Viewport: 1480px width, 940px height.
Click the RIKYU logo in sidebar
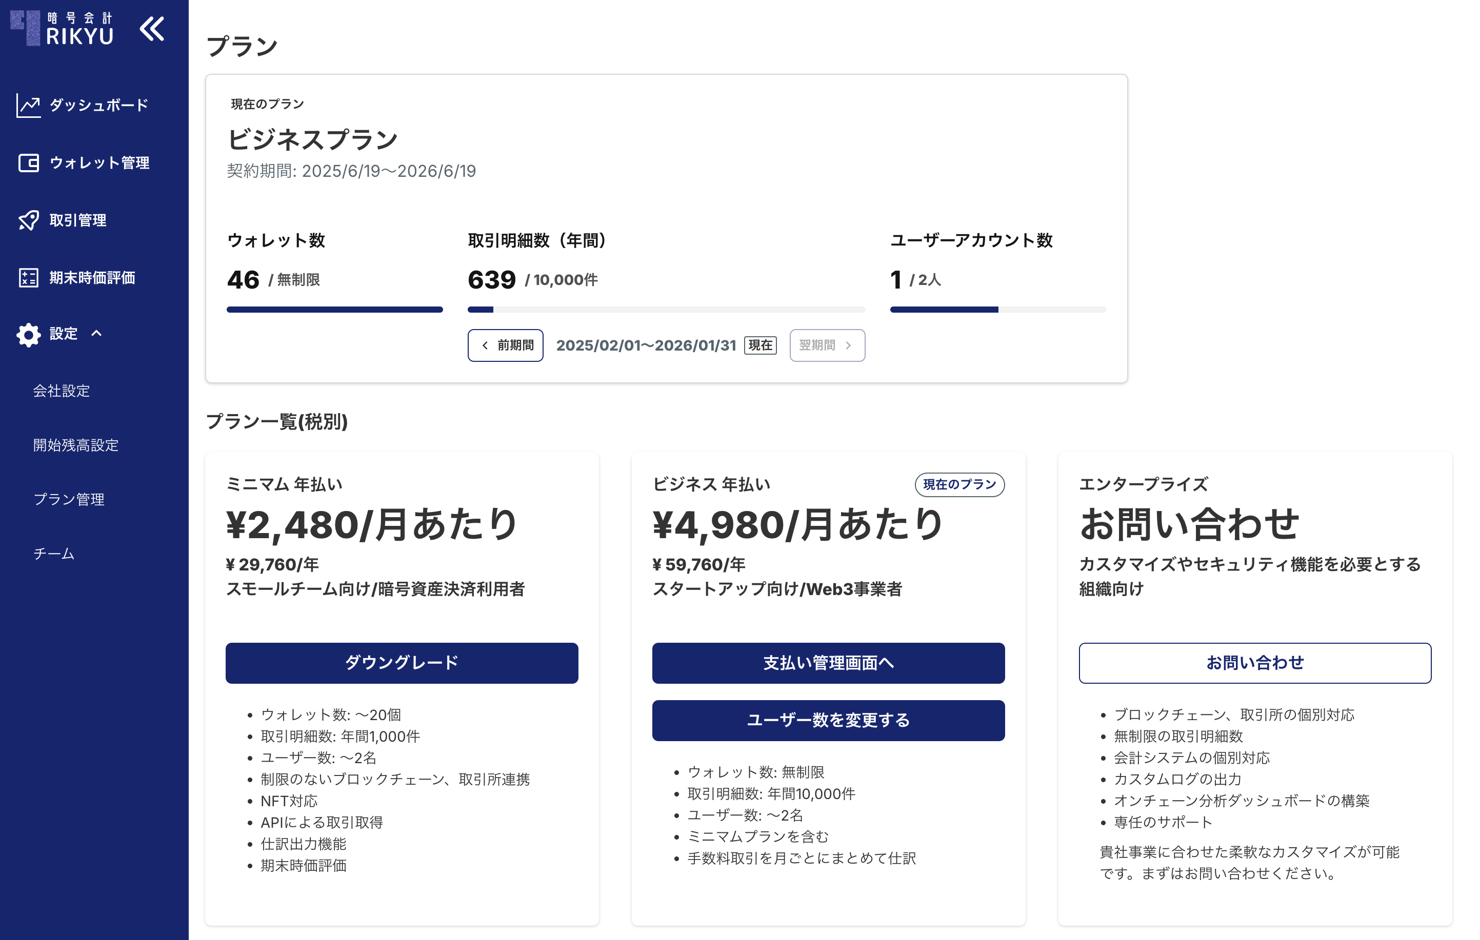(63, 28)
